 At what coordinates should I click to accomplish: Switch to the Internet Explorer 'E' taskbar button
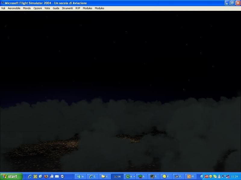coord(93,177)
